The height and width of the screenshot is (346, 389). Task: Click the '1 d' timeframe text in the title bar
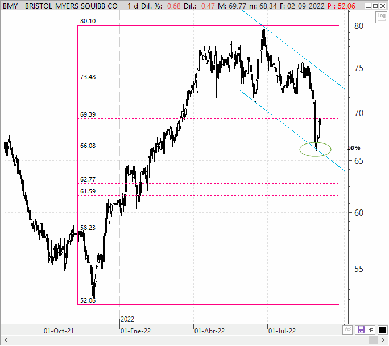[x=133, y=6]
